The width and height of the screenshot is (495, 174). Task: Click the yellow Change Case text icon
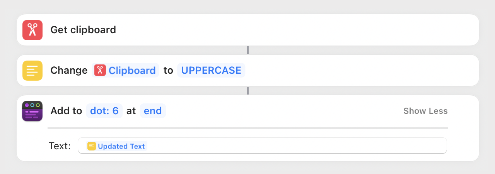(32, 71)
